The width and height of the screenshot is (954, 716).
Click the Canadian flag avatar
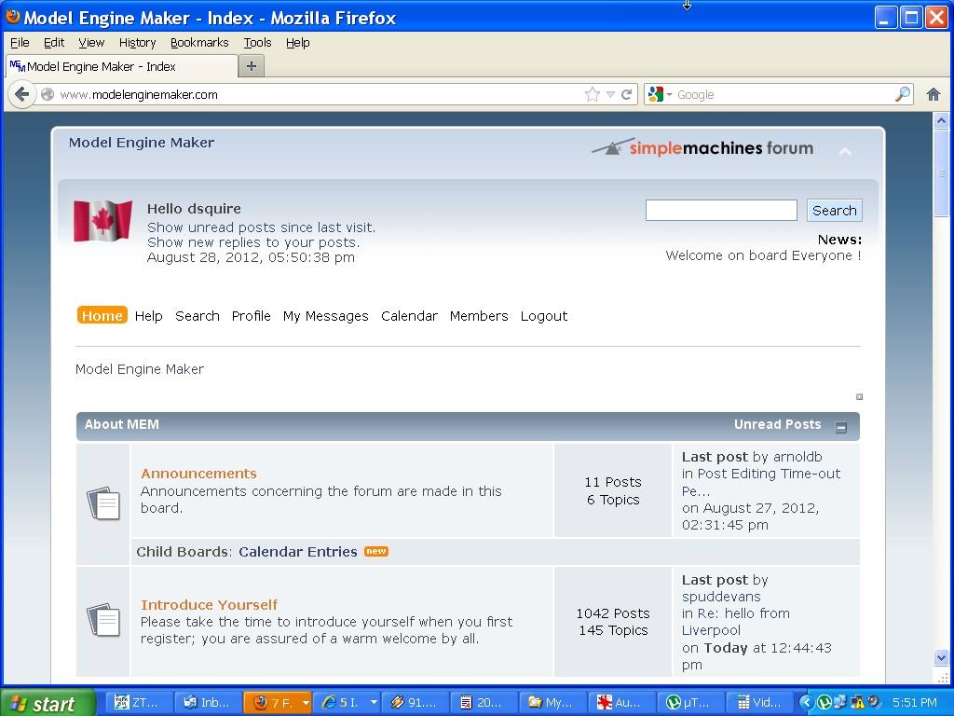coord(102,221)
